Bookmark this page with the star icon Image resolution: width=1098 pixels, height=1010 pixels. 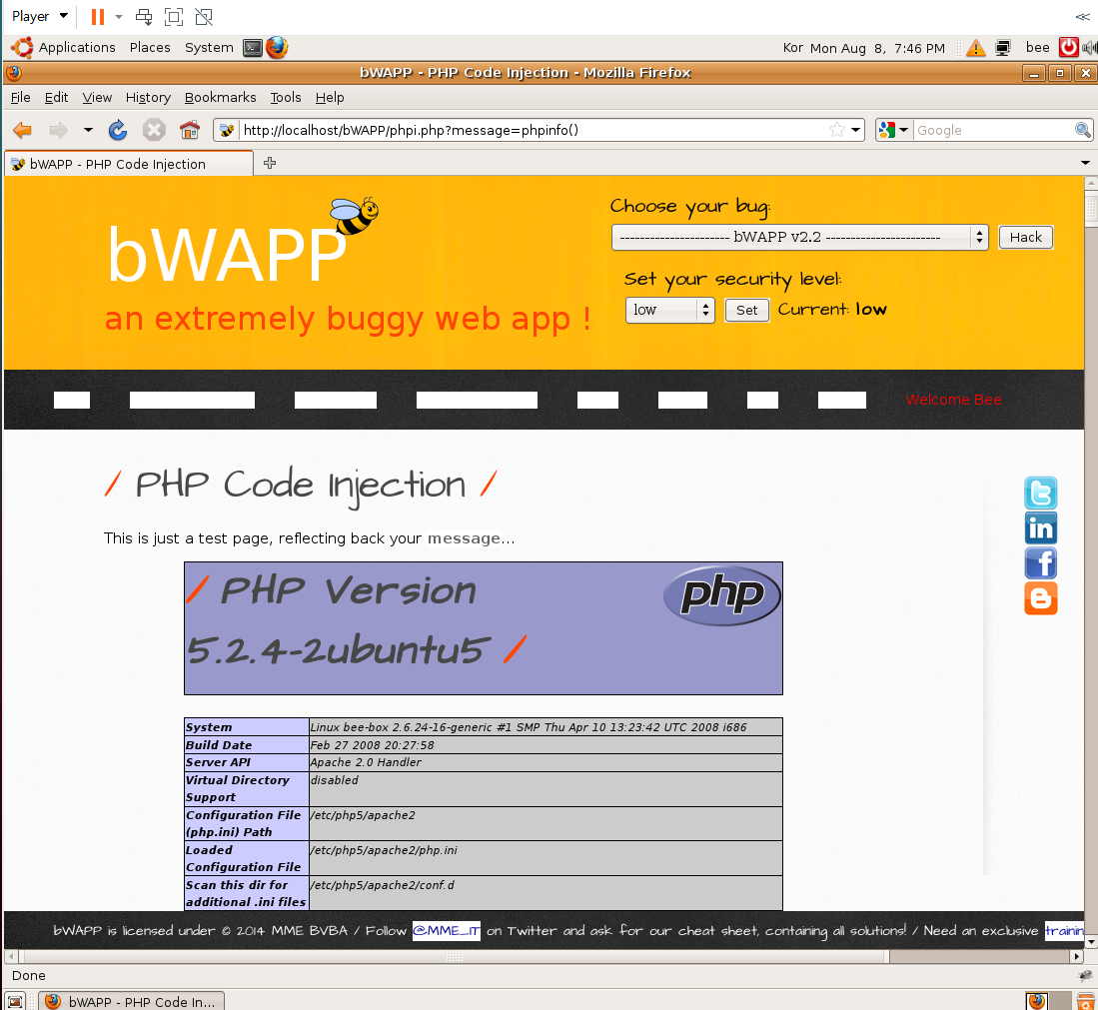tap(837, 130)
